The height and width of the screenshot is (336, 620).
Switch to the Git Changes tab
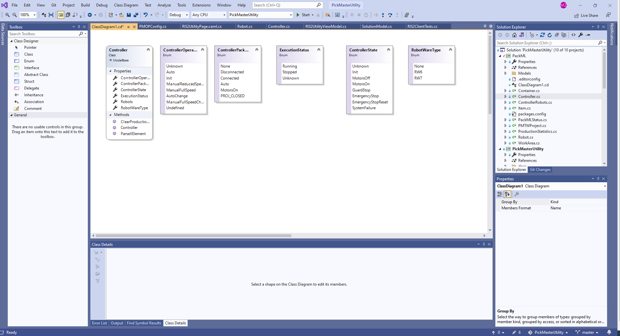pyautogui.click(x=540, y=170)
